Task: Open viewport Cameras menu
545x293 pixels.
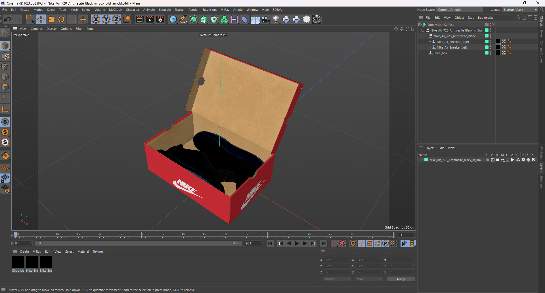Action: (x=36, y=29)
